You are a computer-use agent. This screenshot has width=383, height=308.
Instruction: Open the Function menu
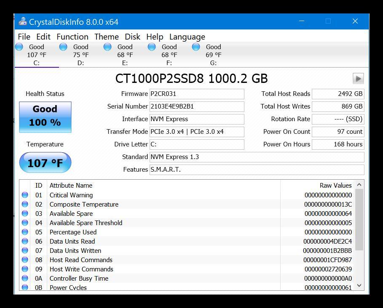(72, 37)
